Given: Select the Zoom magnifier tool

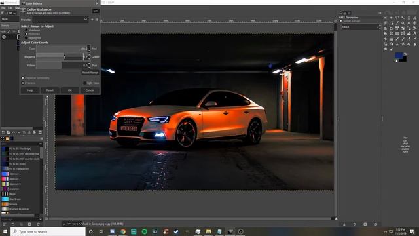Looking at the screenshot, I should coord(403,23).
